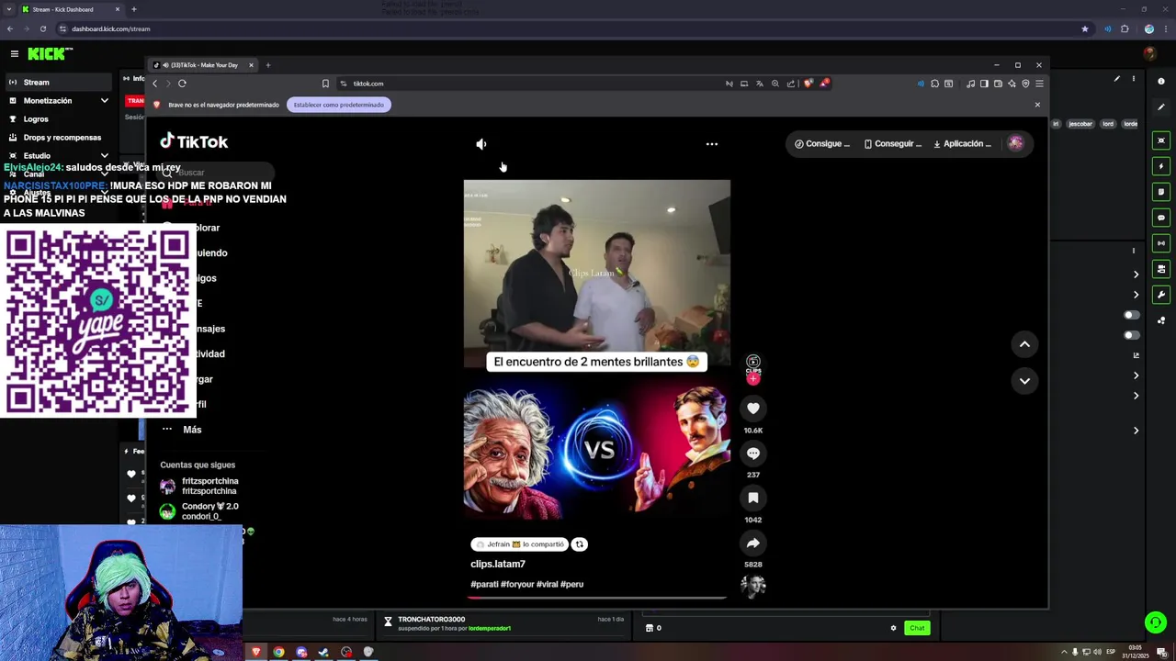1176x661 pixels.
Task: Click the red video progress bar
Action: pos(597,598)
